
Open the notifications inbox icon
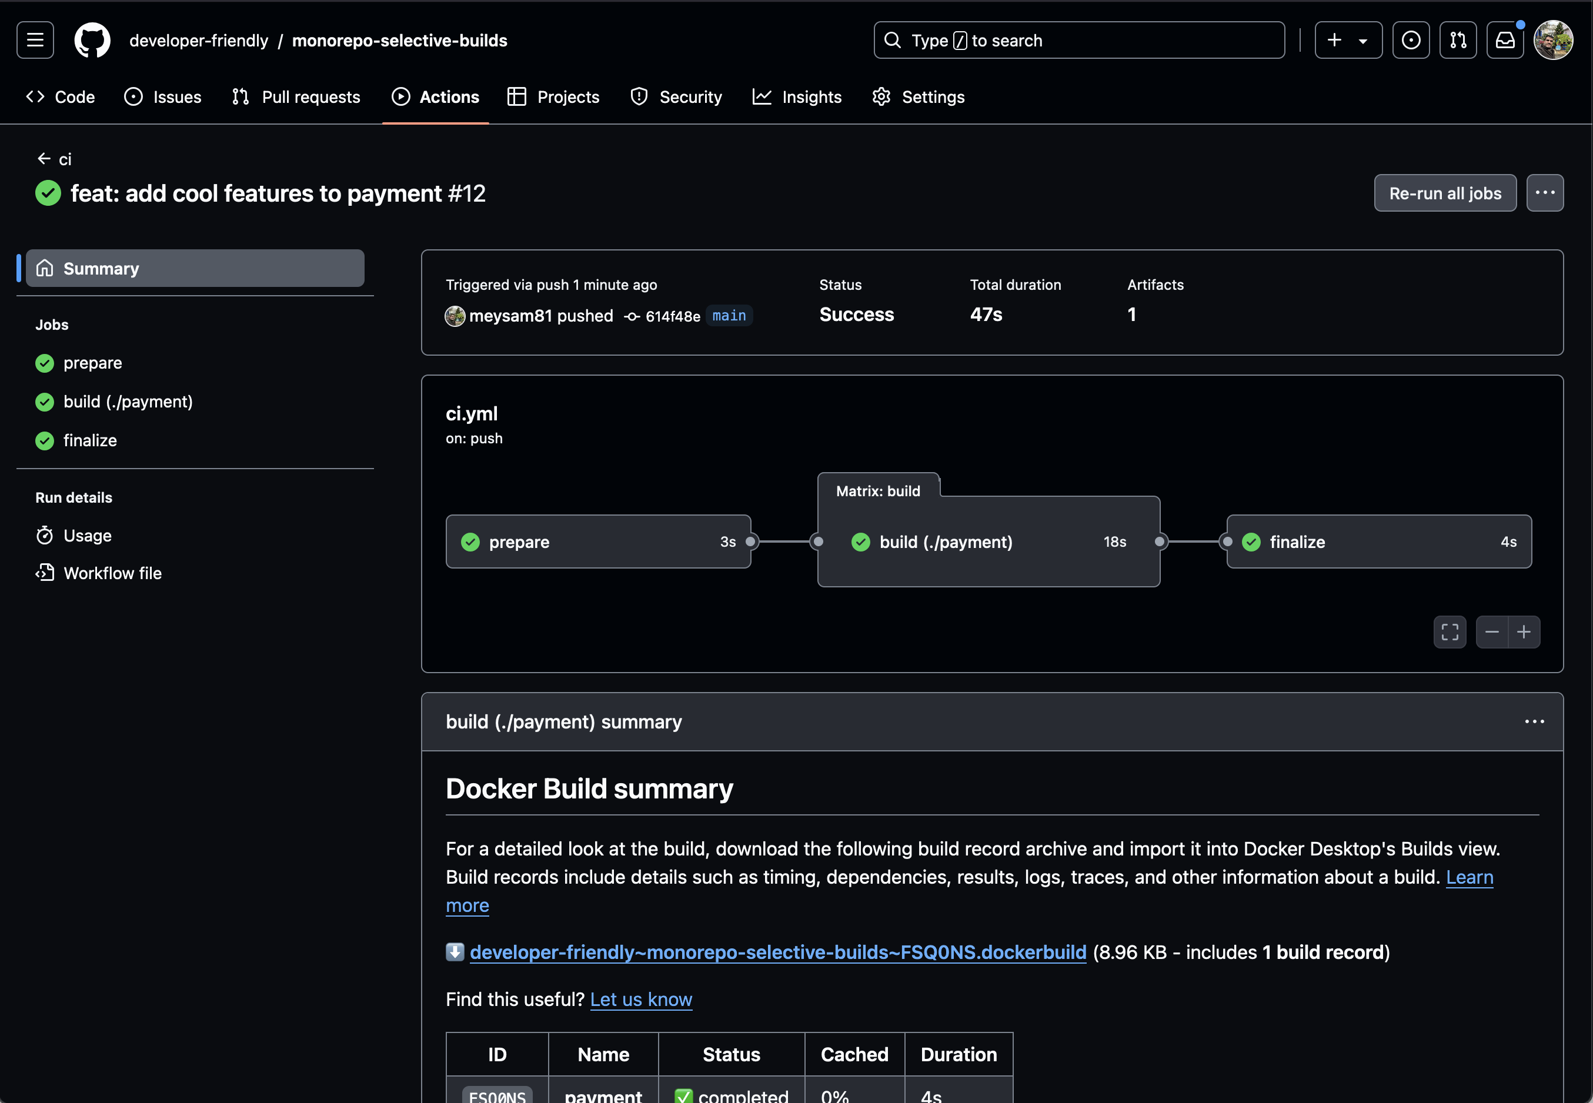point(1505,40)
